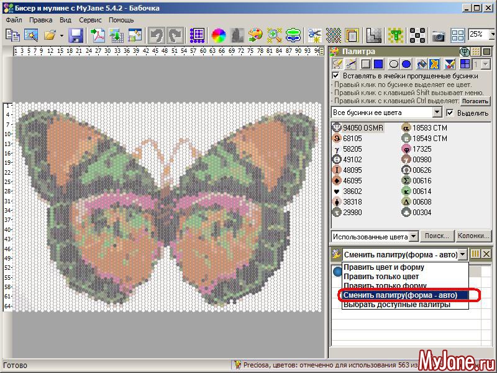Click the open folder toolbar icon
This screenshot has height=373, width=497.
50,35
